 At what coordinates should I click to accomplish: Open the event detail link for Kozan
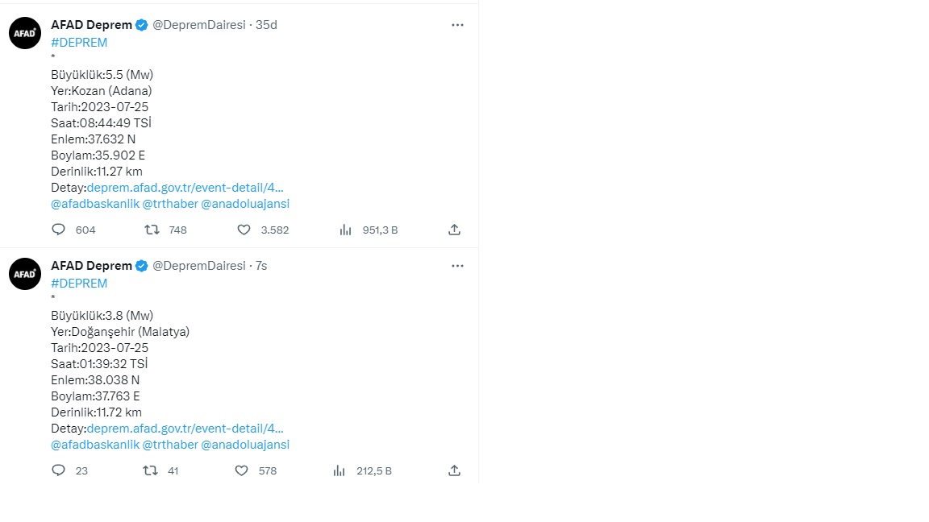[x=185, y=188]
